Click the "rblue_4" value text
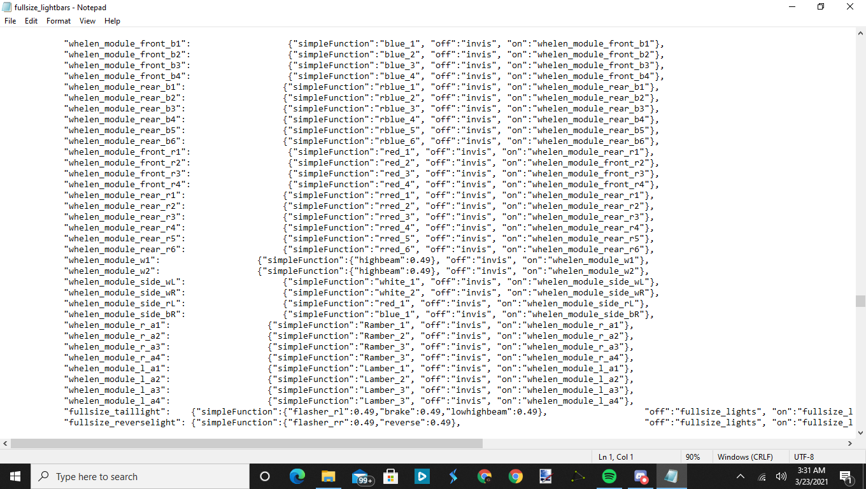Screen dimensions: 866x489 point(397,119)
